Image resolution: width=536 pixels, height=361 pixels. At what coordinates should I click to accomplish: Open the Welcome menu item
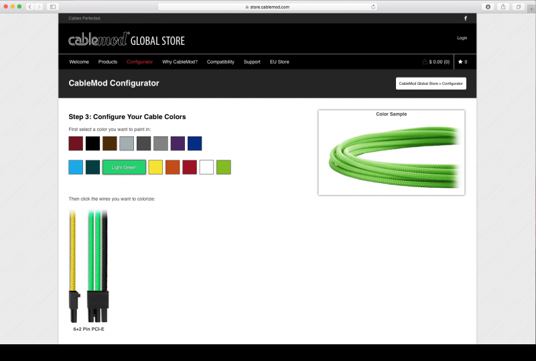(x=79, y=62)
